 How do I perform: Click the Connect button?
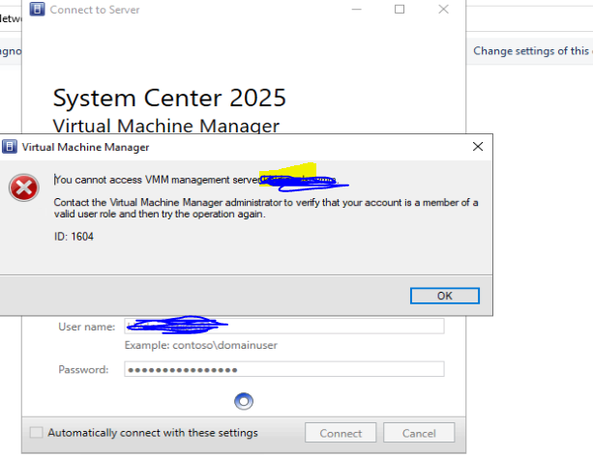(x=341, y=433)
